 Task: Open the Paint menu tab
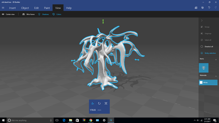[47, 8]
